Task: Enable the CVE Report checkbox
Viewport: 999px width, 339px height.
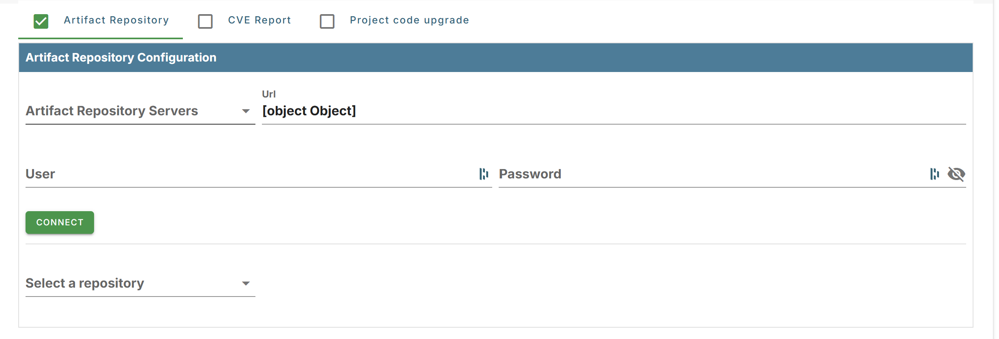Action: (x=205, y=21)
